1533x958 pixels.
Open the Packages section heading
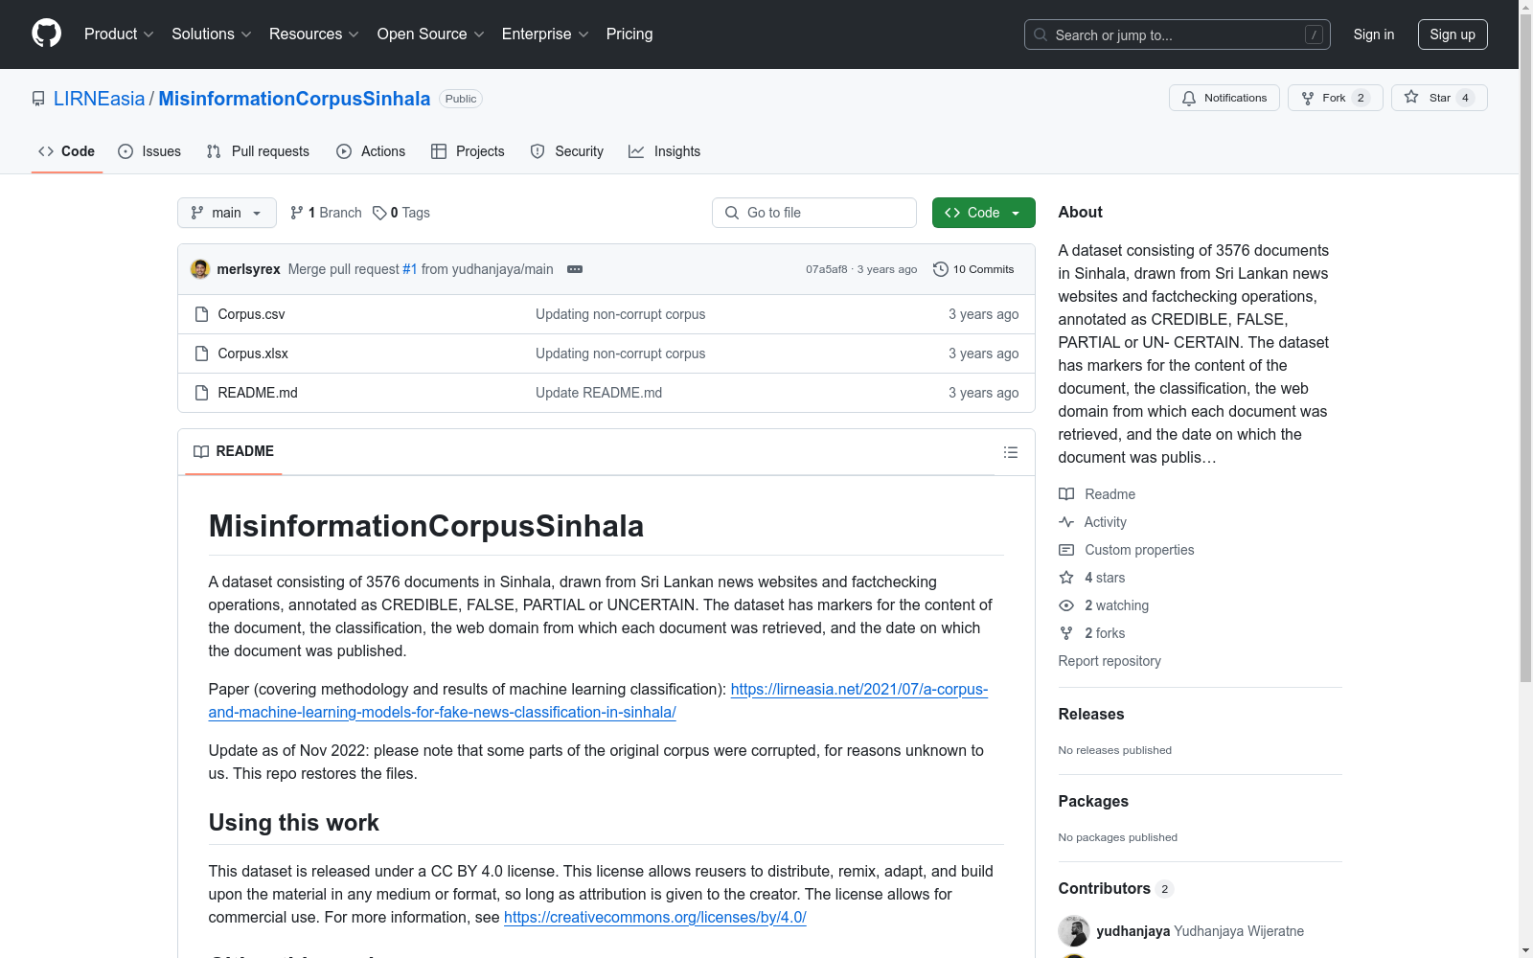tap(1093, 801)
